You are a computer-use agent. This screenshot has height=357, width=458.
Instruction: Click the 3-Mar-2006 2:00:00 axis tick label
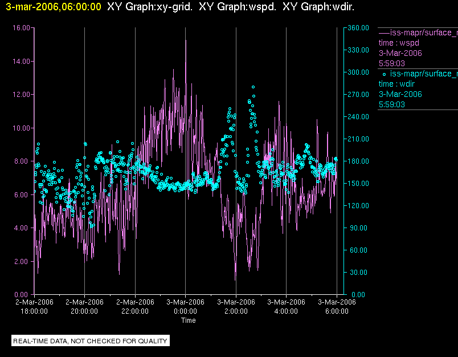pyautogui.click(x=236, y=306)
